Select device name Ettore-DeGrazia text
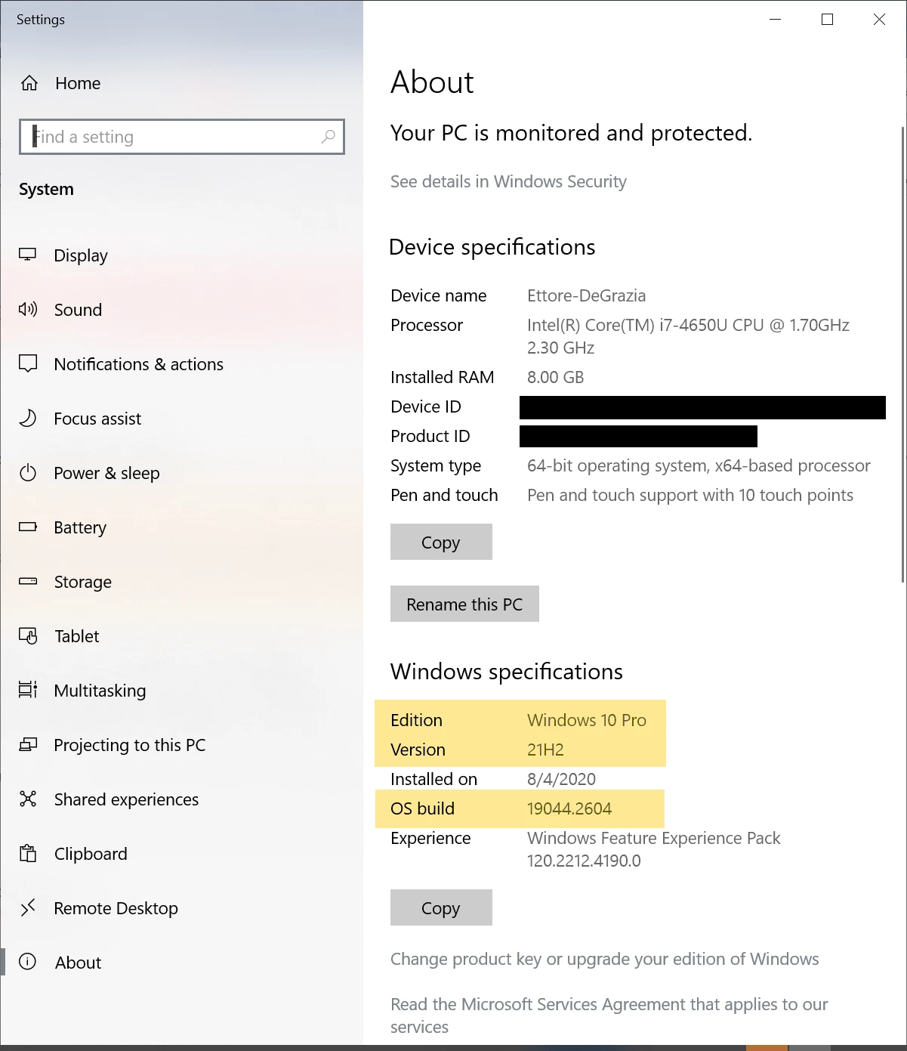 click(586, 295)
